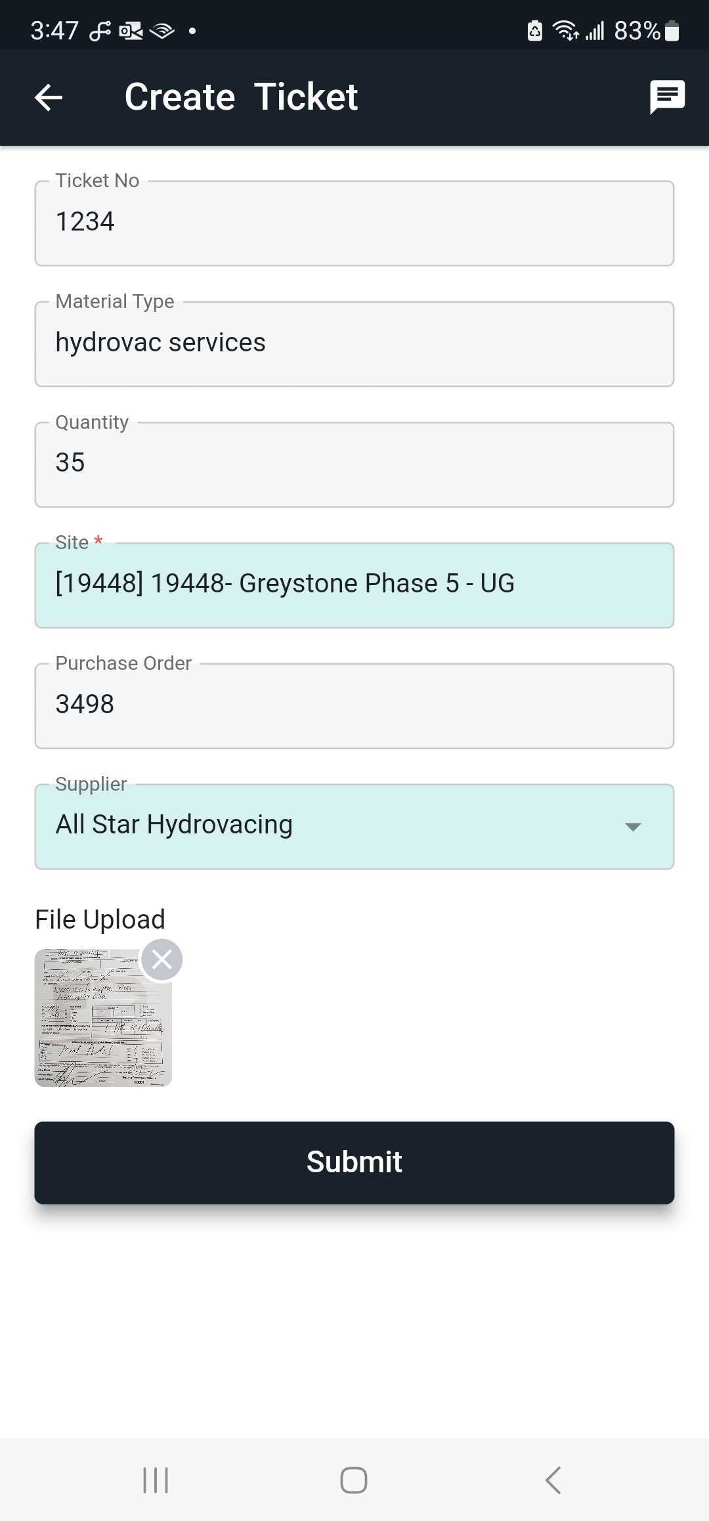The height and width of the screenshot is (1521, 709).
Task: Tap the Outlook notification icon in status bar
Action: 131,30
